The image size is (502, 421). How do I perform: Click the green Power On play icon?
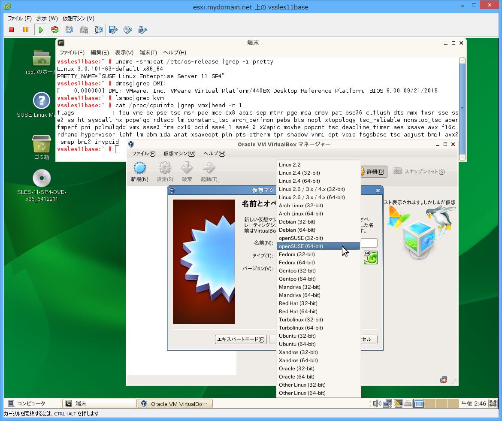click(41, 30)
